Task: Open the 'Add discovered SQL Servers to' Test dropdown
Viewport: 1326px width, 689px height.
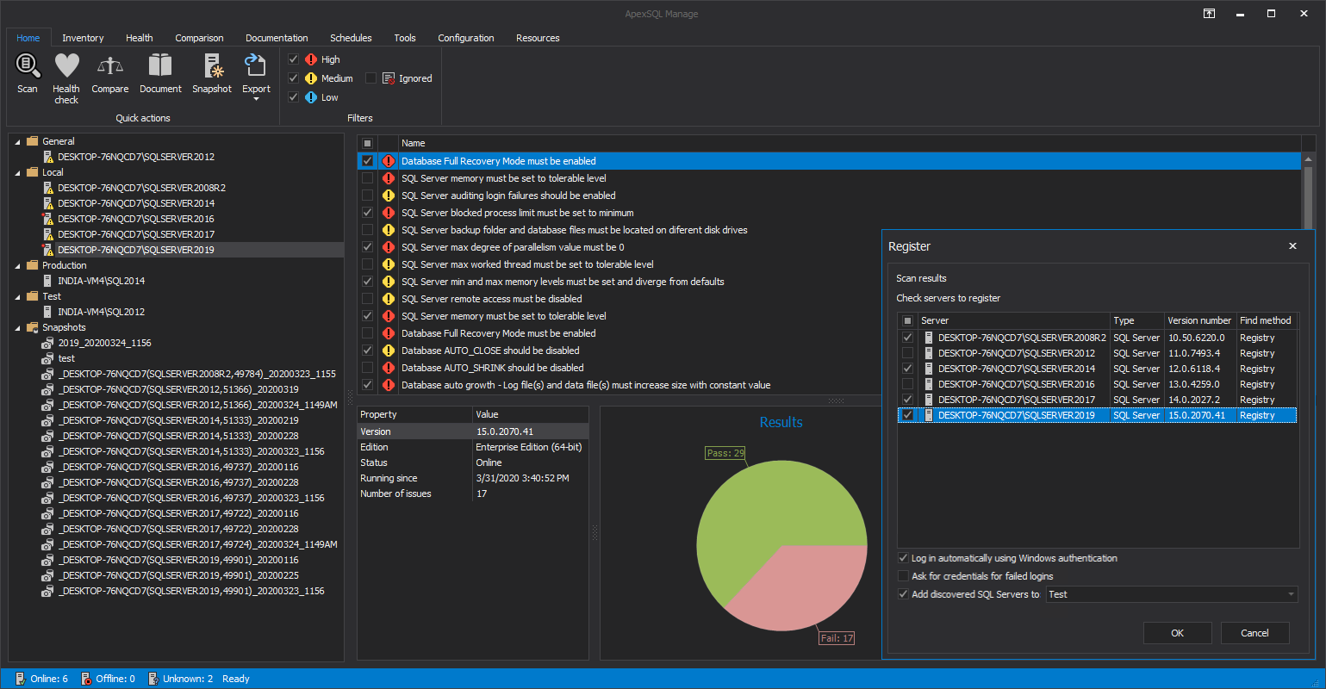Action: tap(1290, 594)
